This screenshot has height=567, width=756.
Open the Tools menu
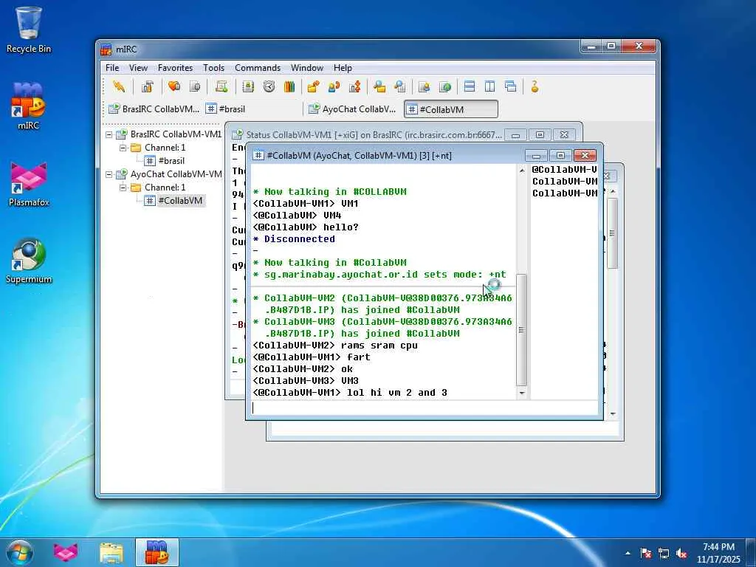click(x=213, y=68)
